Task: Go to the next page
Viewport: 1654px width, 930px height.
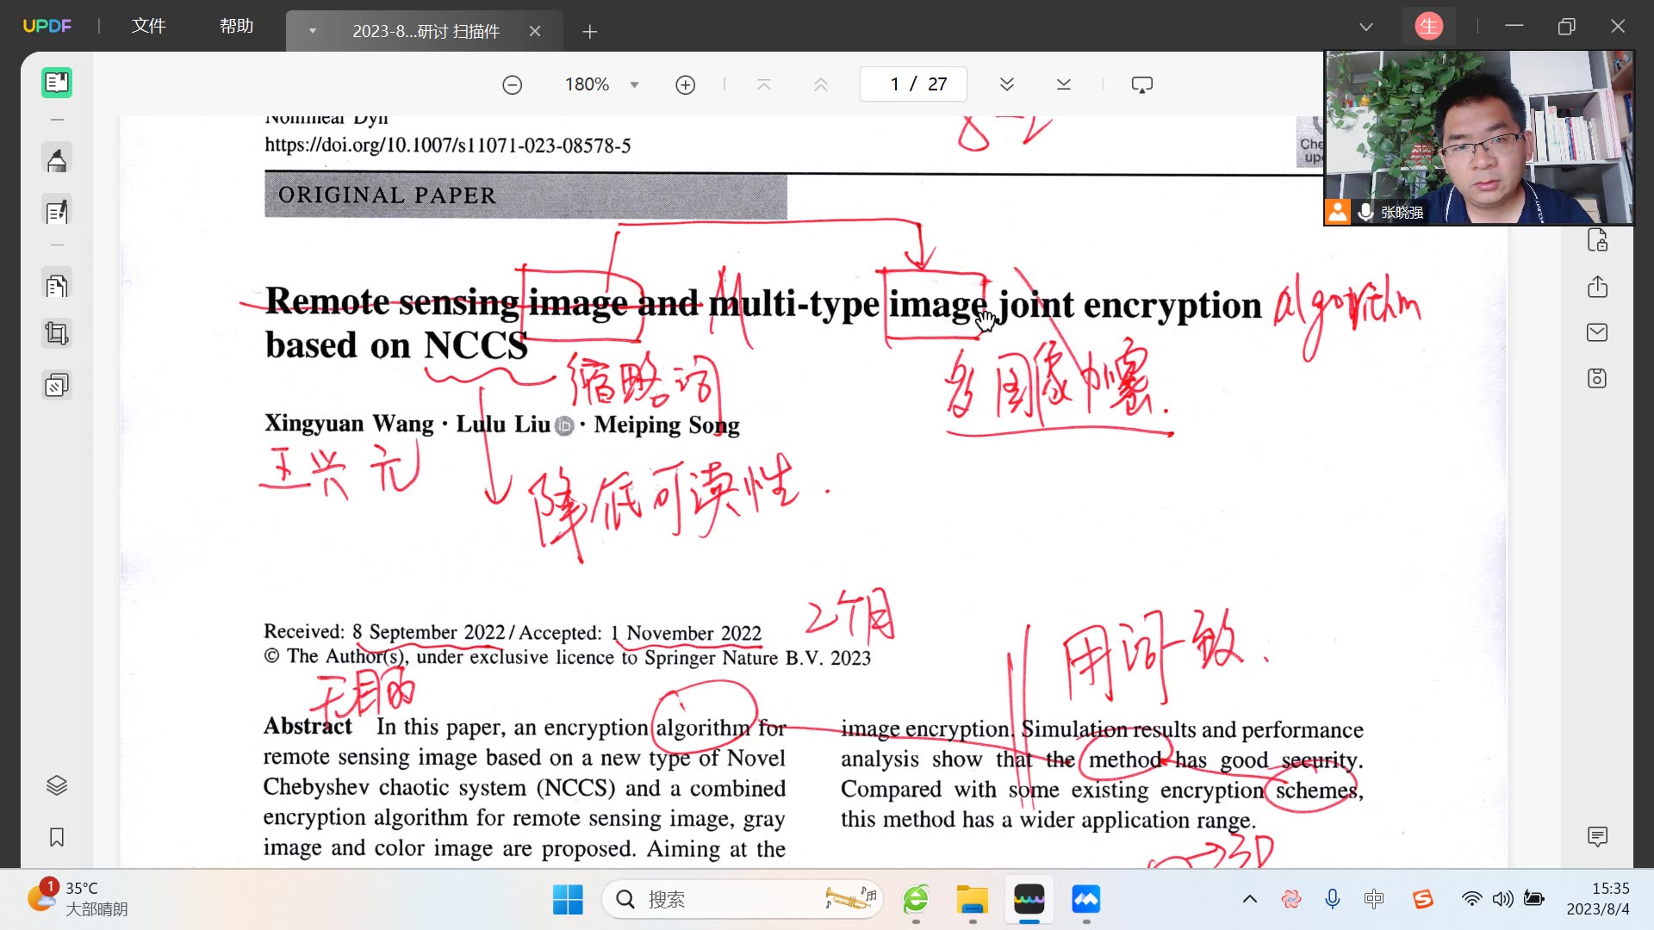Action: pos(1007,84)
